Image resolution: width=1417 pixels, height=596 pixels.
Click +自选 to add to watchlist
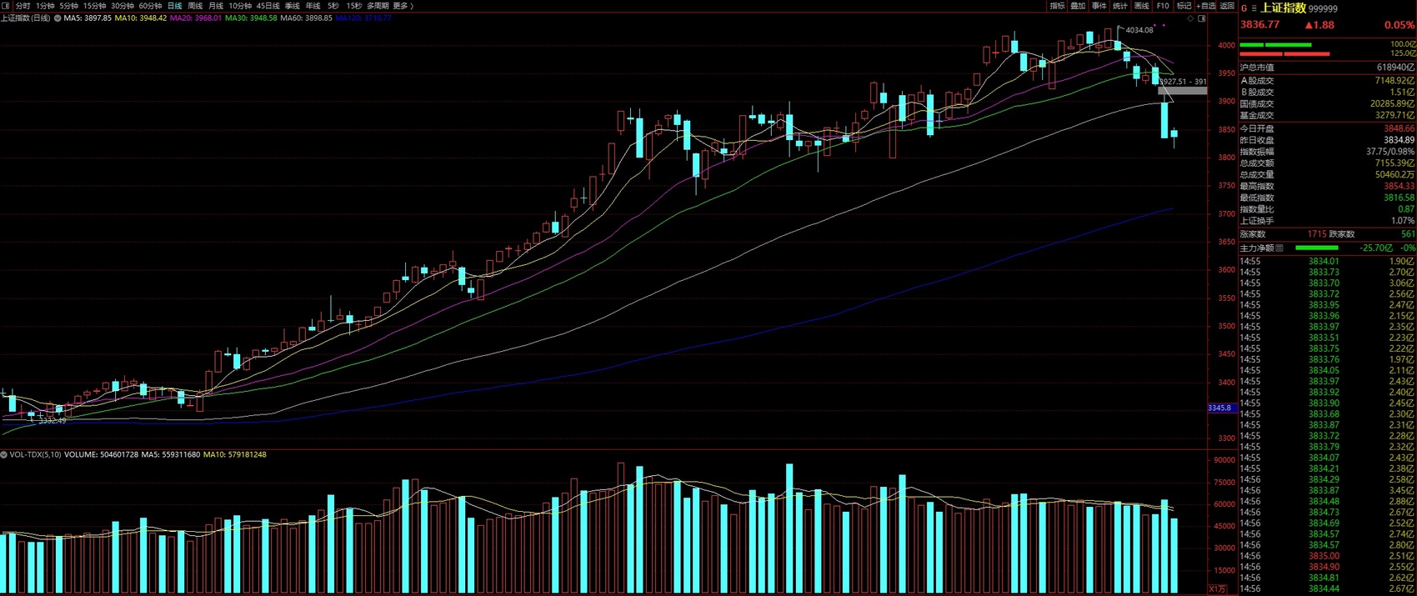tap(1205, 6)
